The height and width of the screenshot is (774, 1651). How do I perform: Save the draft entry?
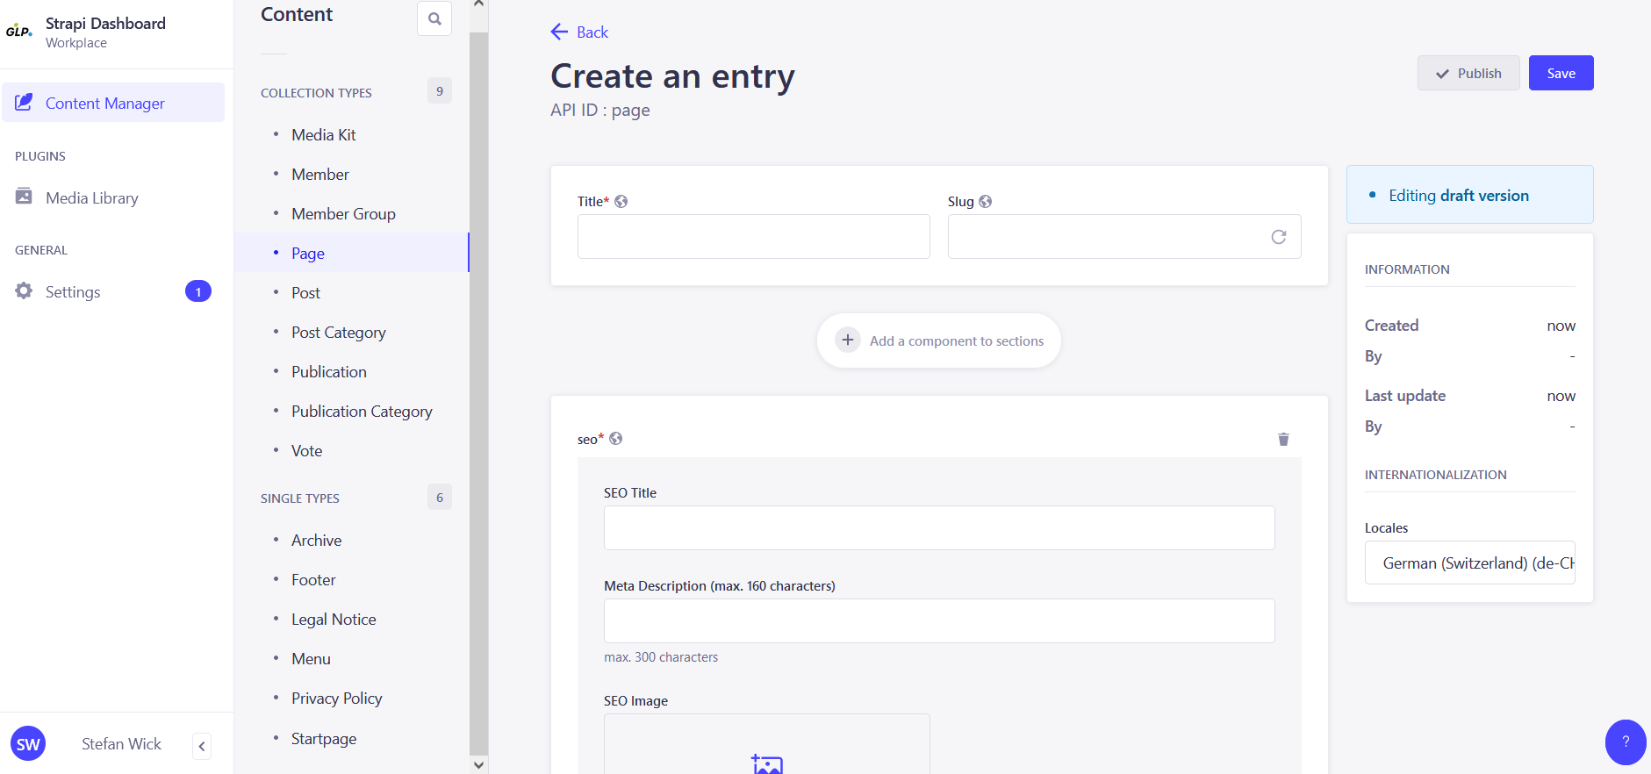pyautogui.click(x=1561, y=73)
